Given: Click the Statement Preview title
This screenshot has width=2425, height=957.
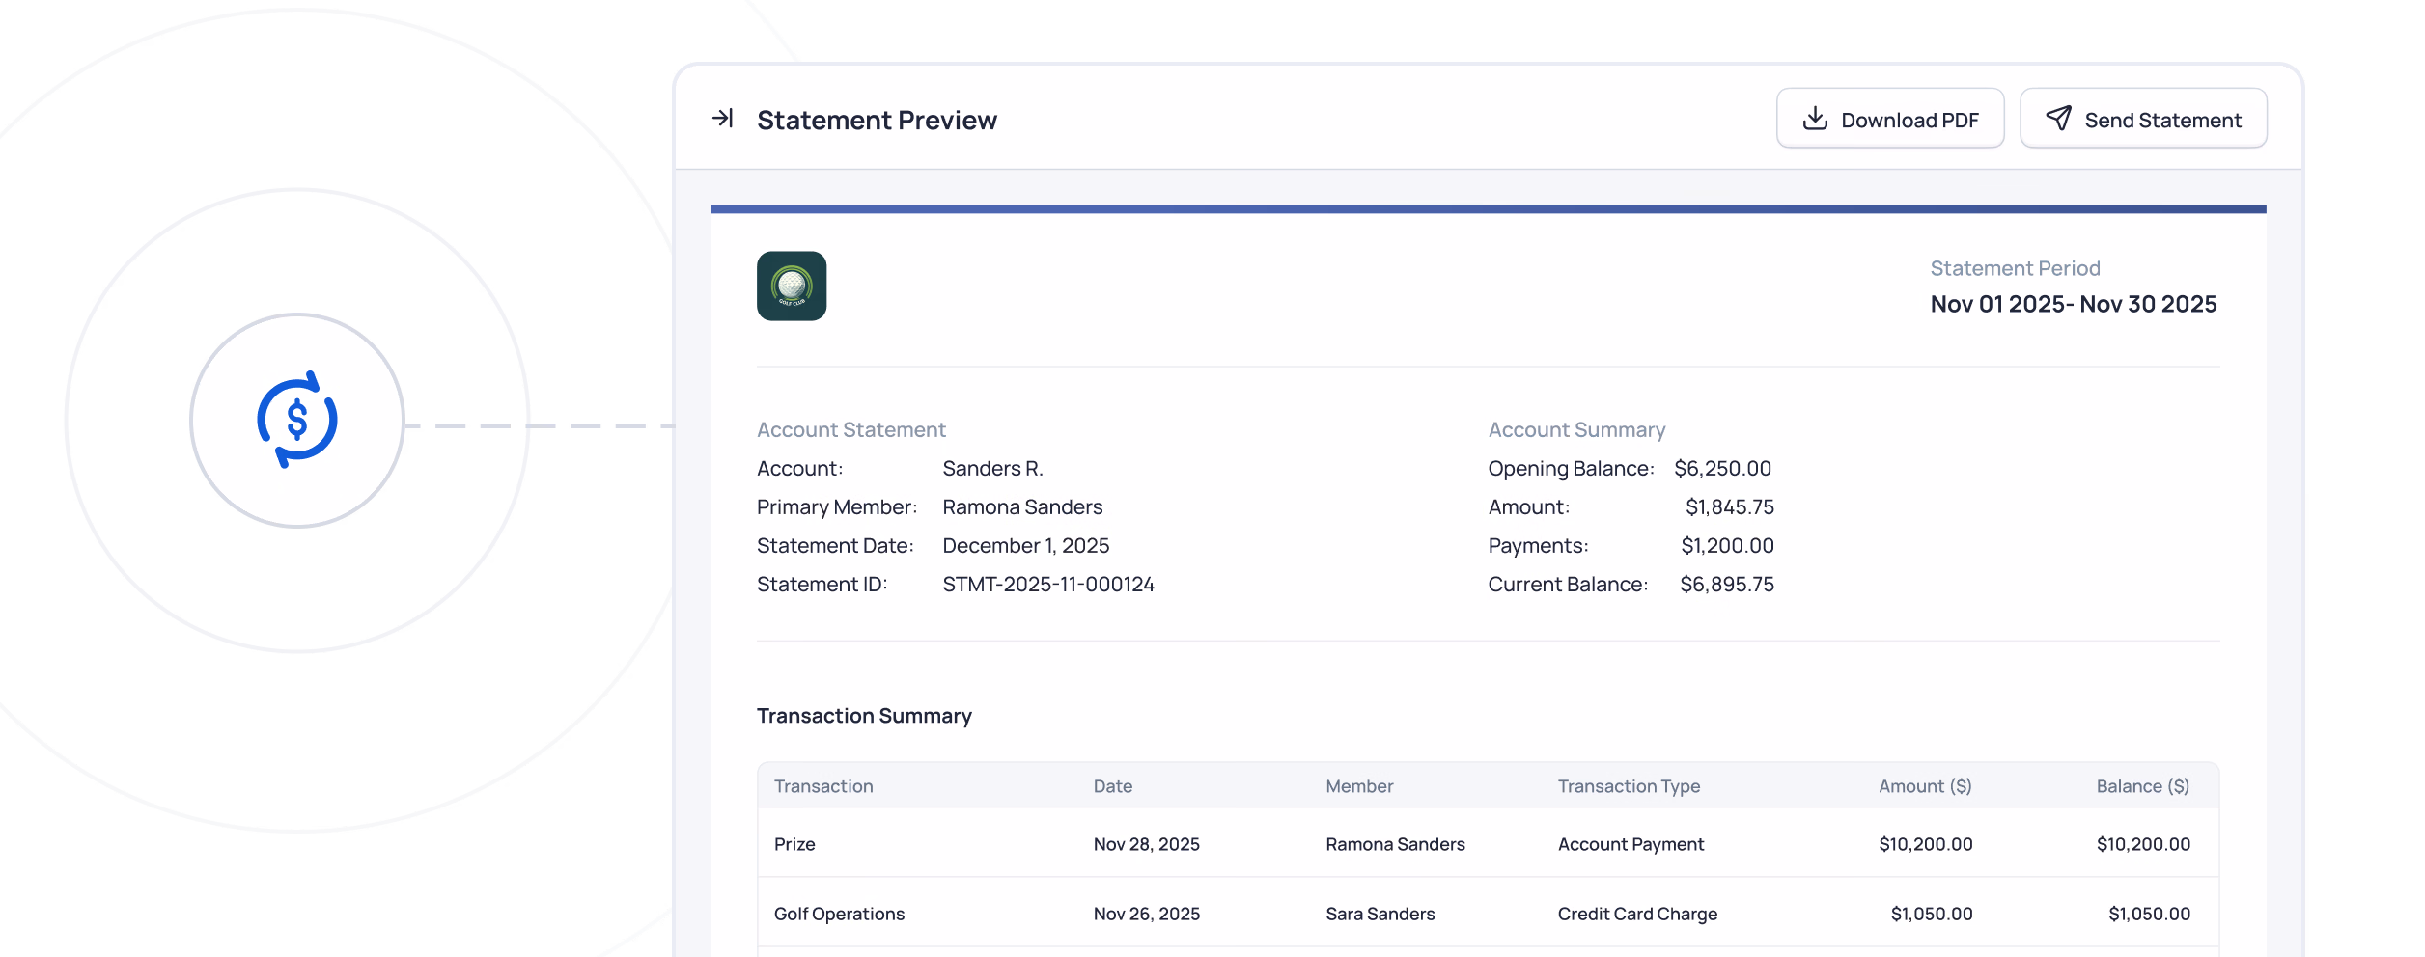Looking at the screenshot, I should pyautogui.click(x=877, y=120).
